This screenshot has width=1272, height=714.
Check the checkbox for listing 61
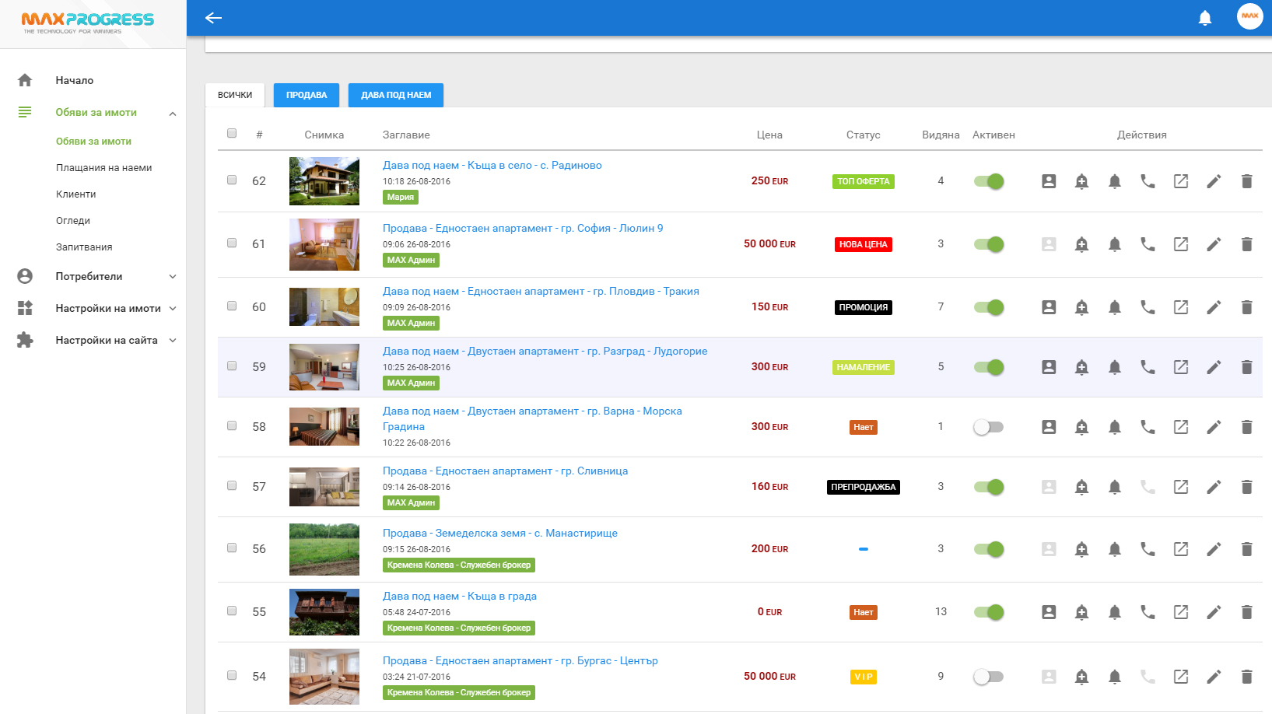232,243
